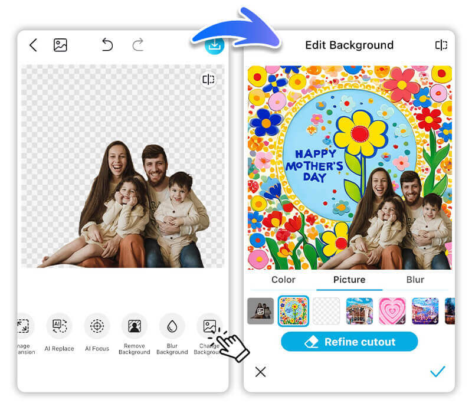Click the undo arrow
Viewport: 472px width, 413px height.
click(x=107, y=45)
